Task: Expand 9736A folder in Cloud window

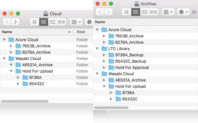Action: pyautogui.click(x=18, y=78)
